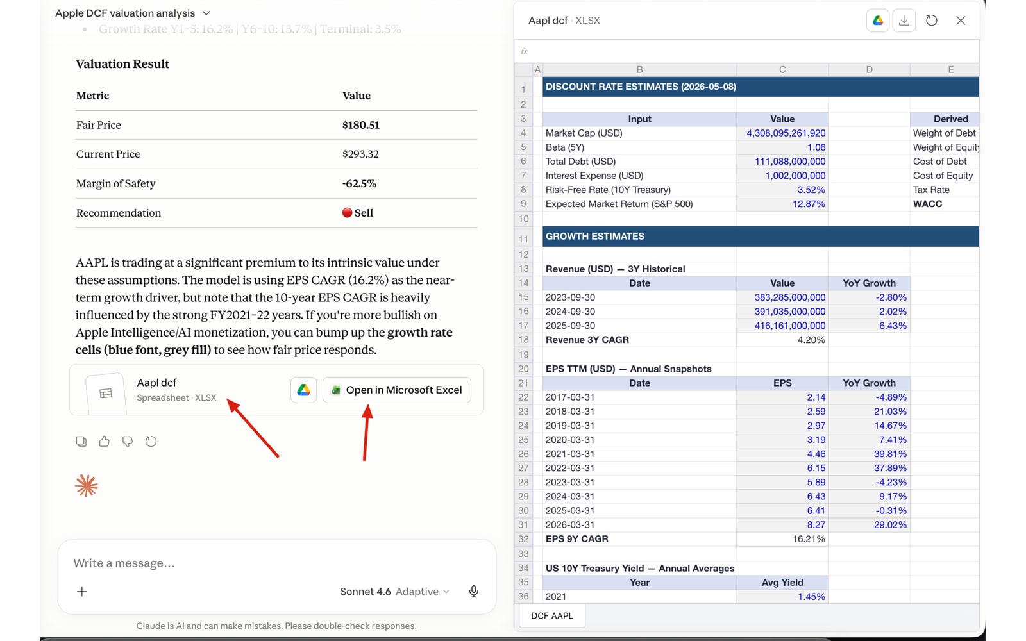Click Market Cap value 4,308,095,261,920 cell
Screen dimensions: 1026x641
click(x=782, y=133)
